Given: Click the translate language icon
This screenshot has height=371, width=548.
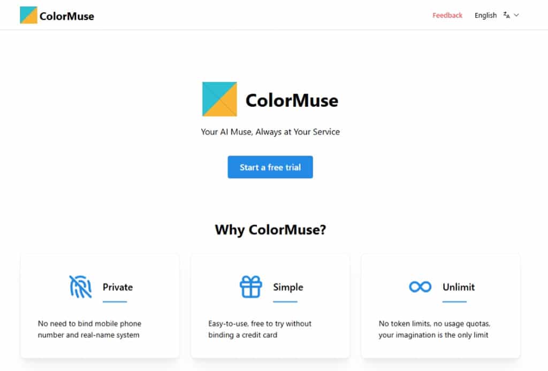Looking at the screenshot, I should click(506, 16).
